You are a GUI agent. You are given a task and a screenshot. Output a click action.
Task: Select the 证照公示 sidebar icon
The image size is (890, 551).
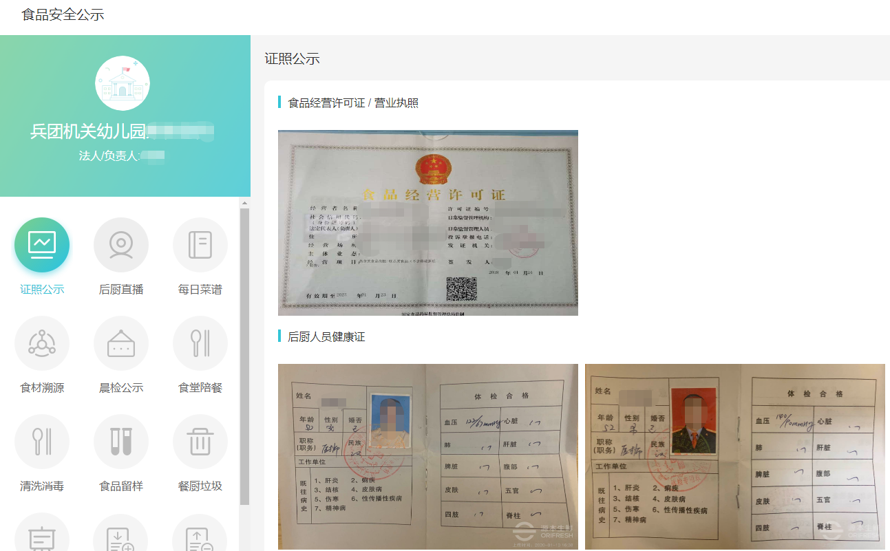[42, 244]
